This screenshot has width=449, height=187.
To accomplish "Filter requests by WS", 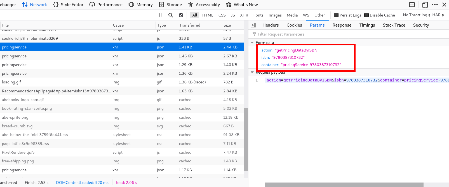I will (306, 15).
